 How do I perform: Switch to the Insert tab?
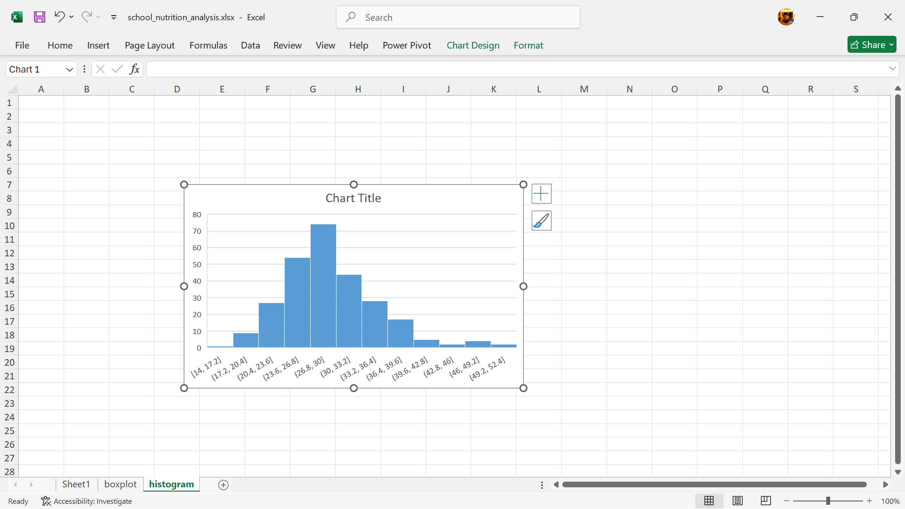point(98,45)
